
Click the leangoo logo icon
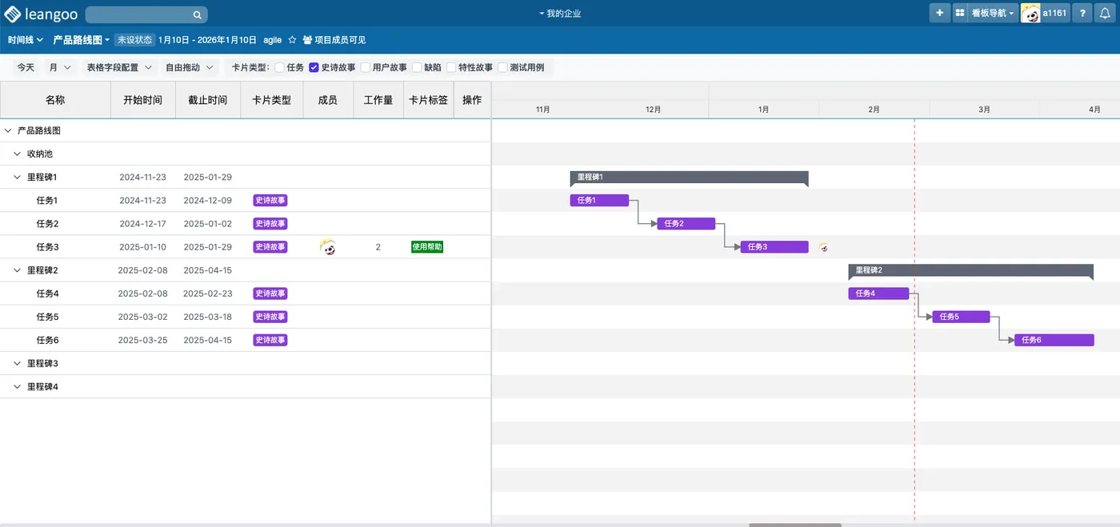11,14
